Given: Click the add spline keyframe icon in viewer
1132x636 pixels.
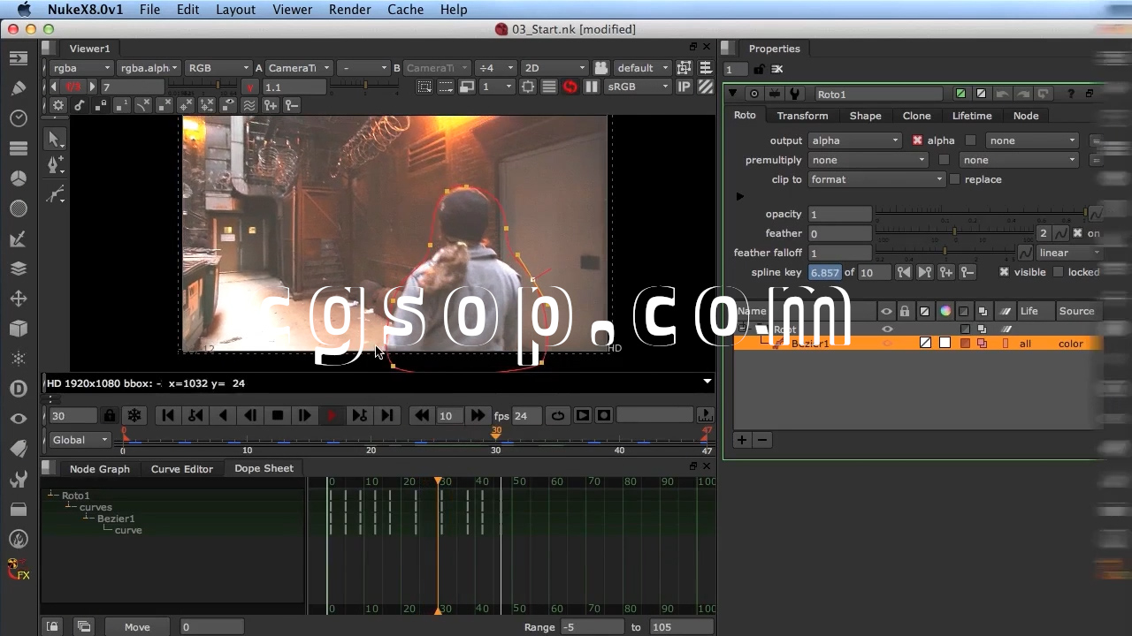Looking at the screenshot, I should 271,105.
